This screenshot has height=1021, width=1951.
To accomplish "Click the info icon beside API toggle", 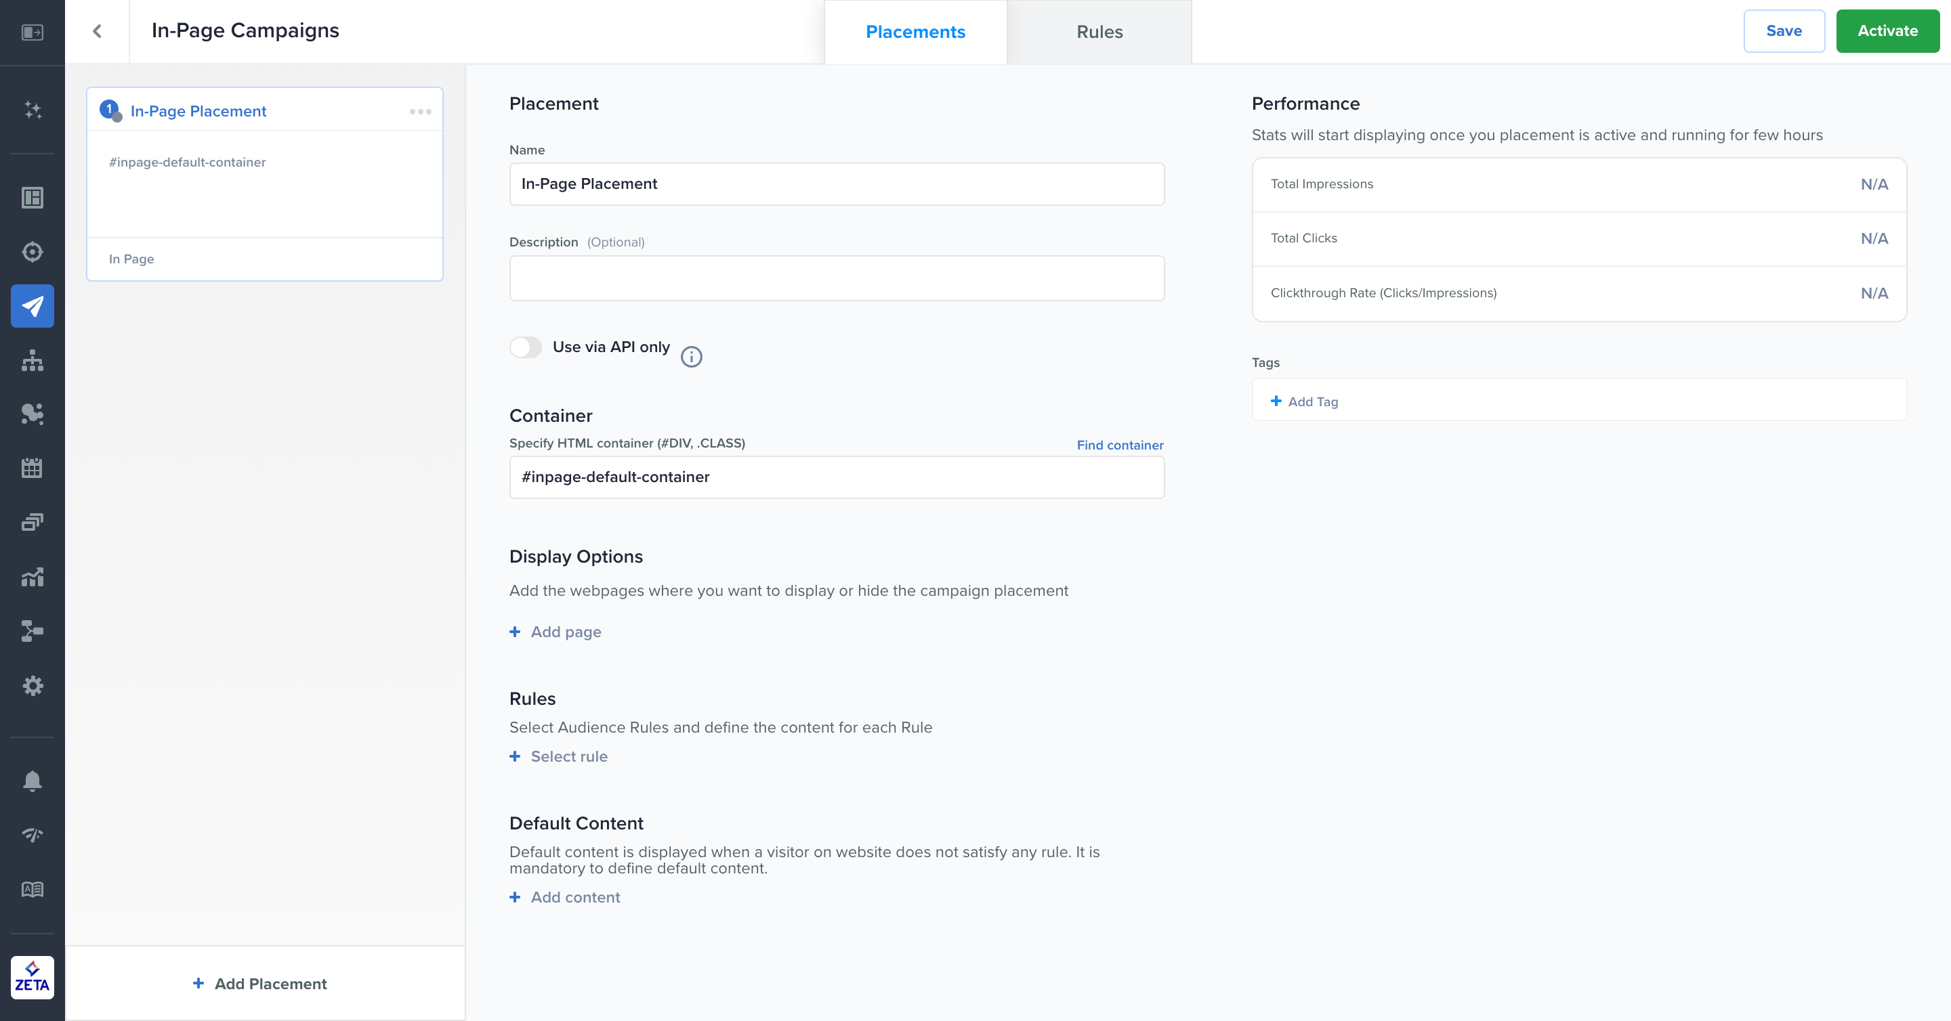I will [x=691, y=357].
